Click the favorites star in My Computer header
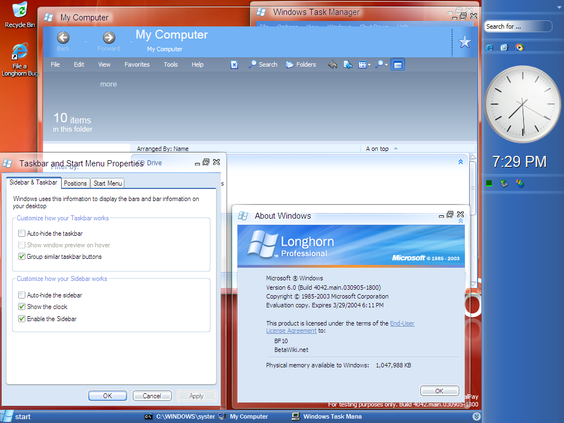 (x=465, y=42)
